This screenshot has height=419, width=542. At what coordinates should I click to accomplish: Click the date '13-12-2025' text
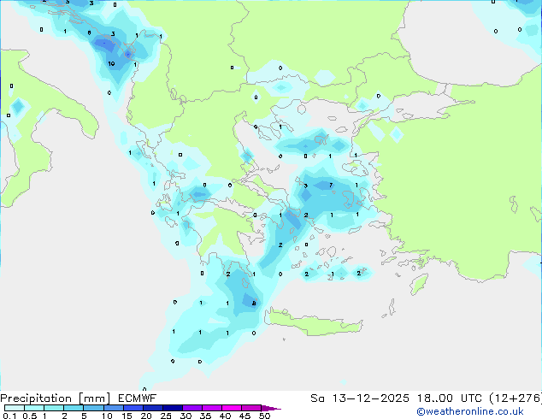tap(371, 398)
